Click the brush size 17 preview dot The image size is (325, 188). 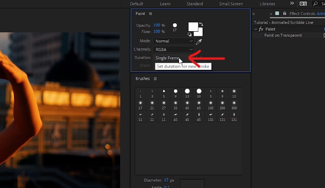click(x=175, y=26)
